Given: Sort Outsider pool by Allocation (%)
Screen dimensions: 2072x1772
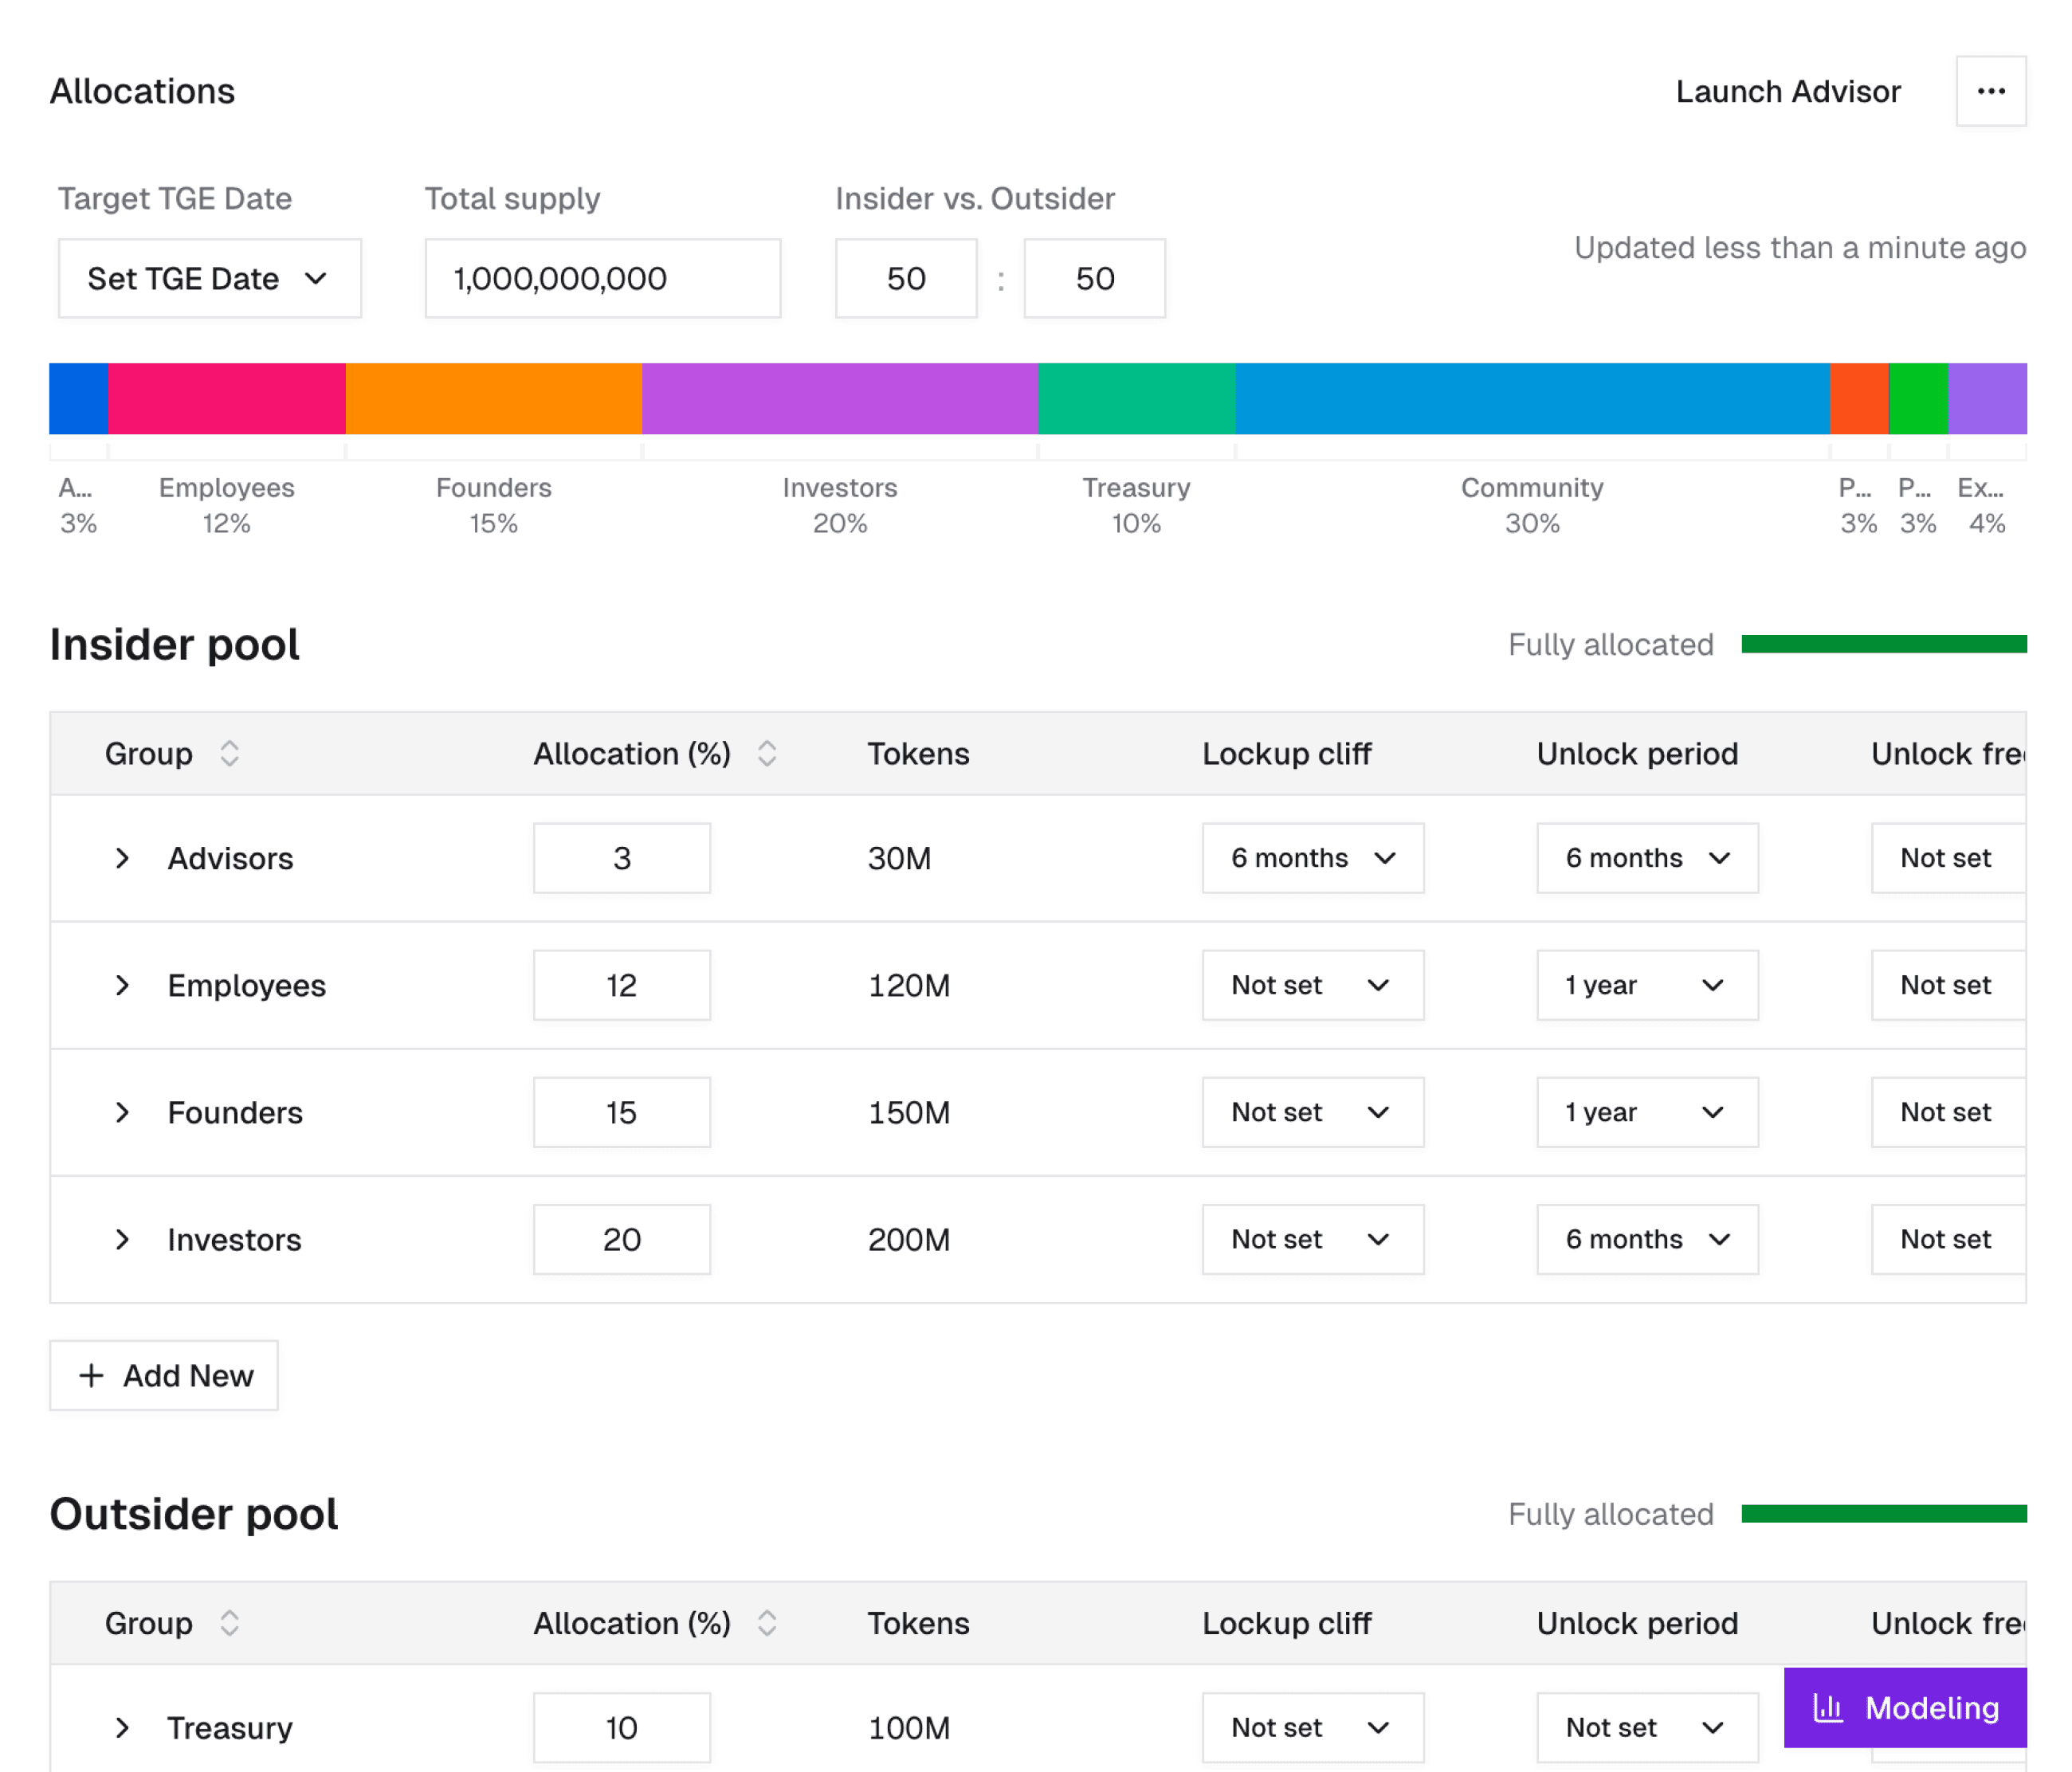Looking at the screenshot, I should point(766,1622).
